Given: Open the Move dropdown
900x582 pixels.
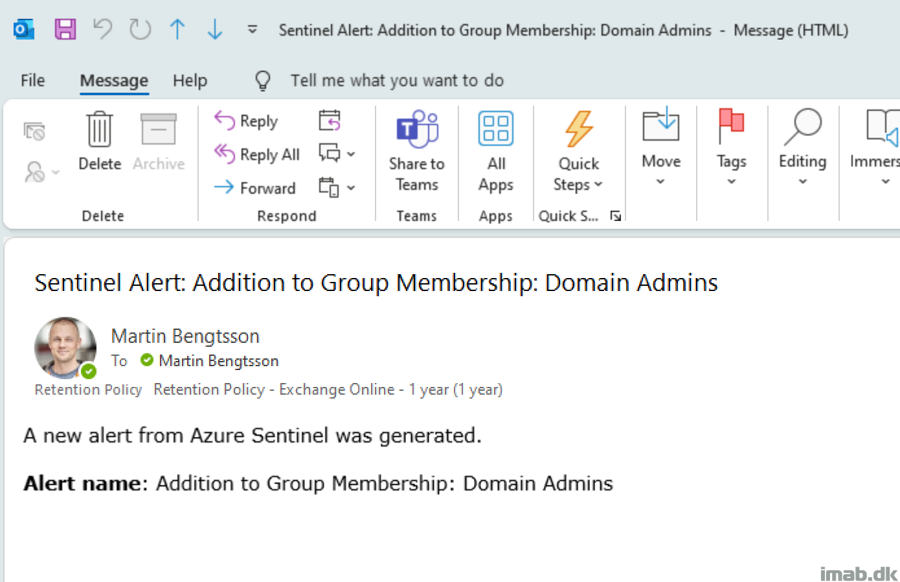Looking at the screenshot, I should tap(661, 148).
